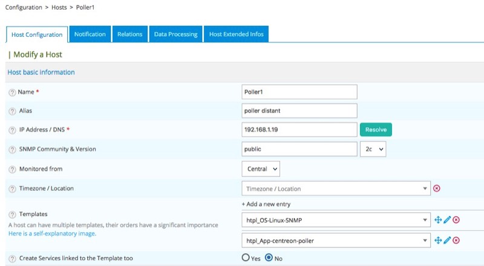Viewport: 484px width, 266px height.
Task: Click the Alias input field
Action: click(299, 111)
